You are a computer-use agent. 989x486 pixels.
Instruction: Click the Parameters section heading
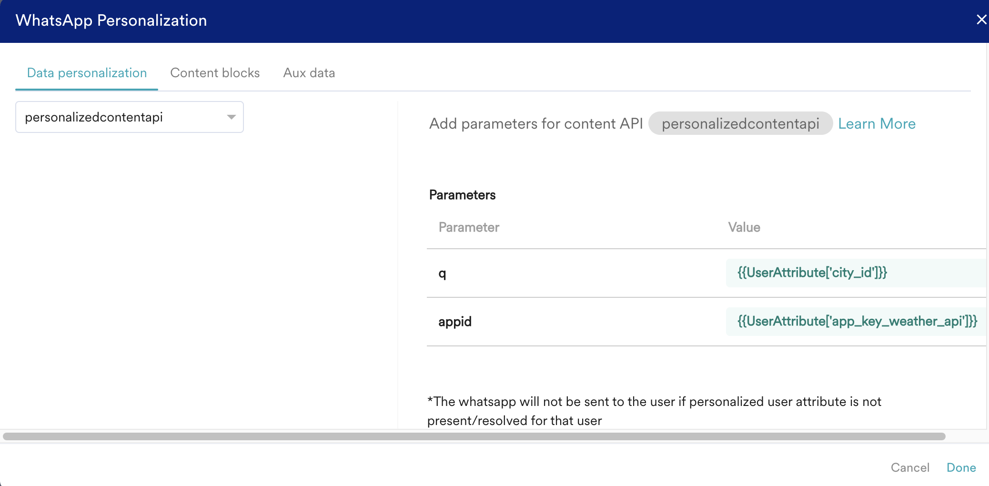[x=462, y=195]
